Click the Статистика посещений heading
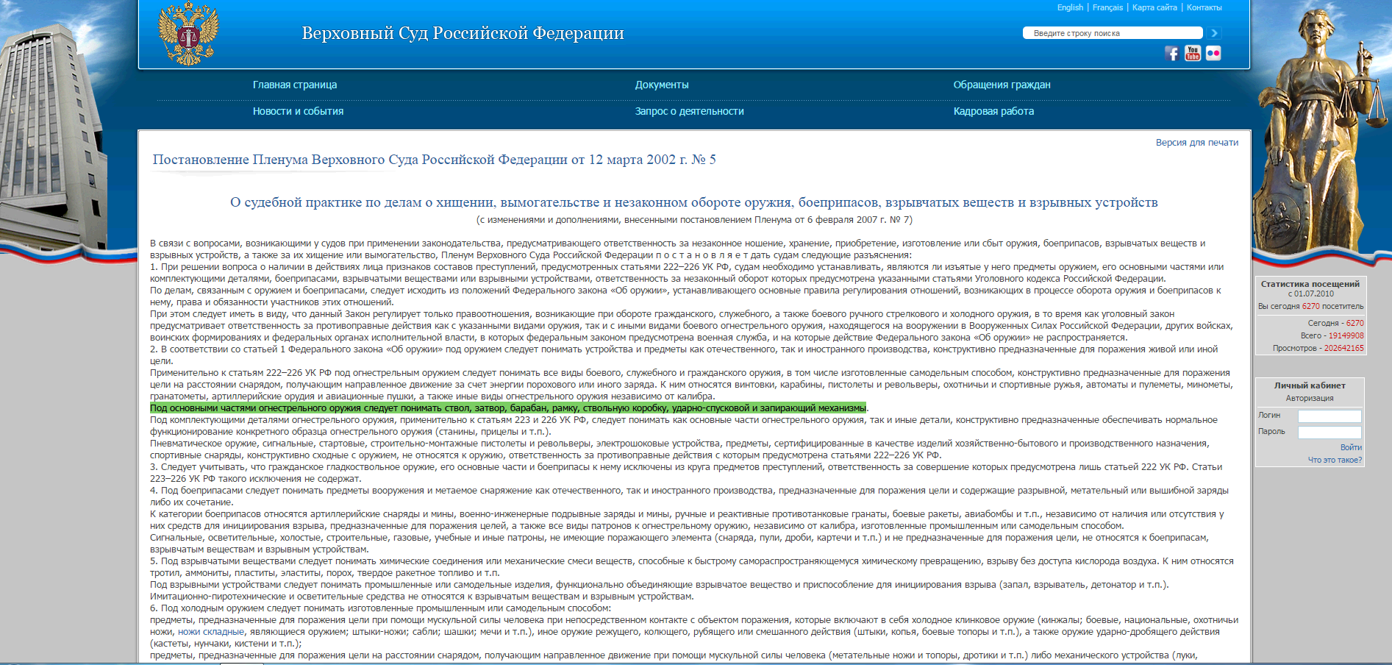Screen dimensions: 1392x665 [1310, 284]
